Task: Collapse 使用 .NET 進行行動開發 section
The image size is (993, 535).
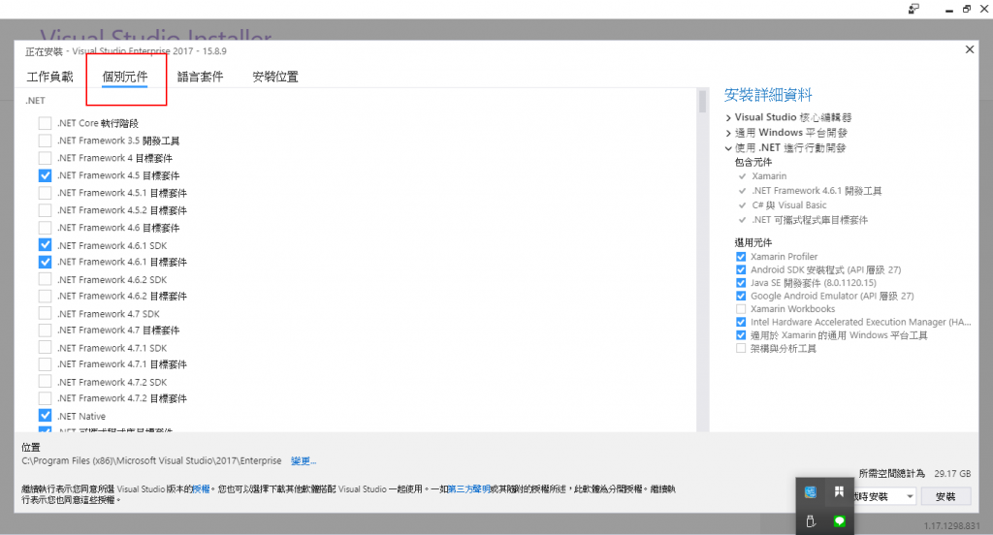Action: (x=728, y=148)
